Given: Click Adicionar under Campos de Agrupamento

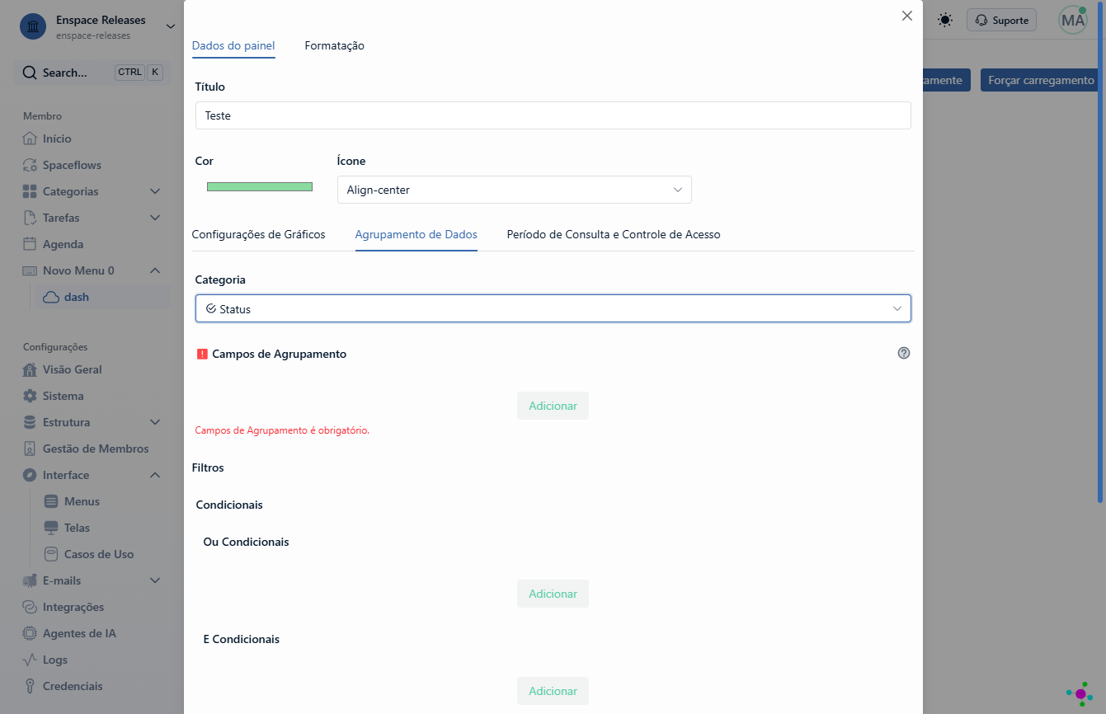Looking at the screenshot, I should 553,406.
